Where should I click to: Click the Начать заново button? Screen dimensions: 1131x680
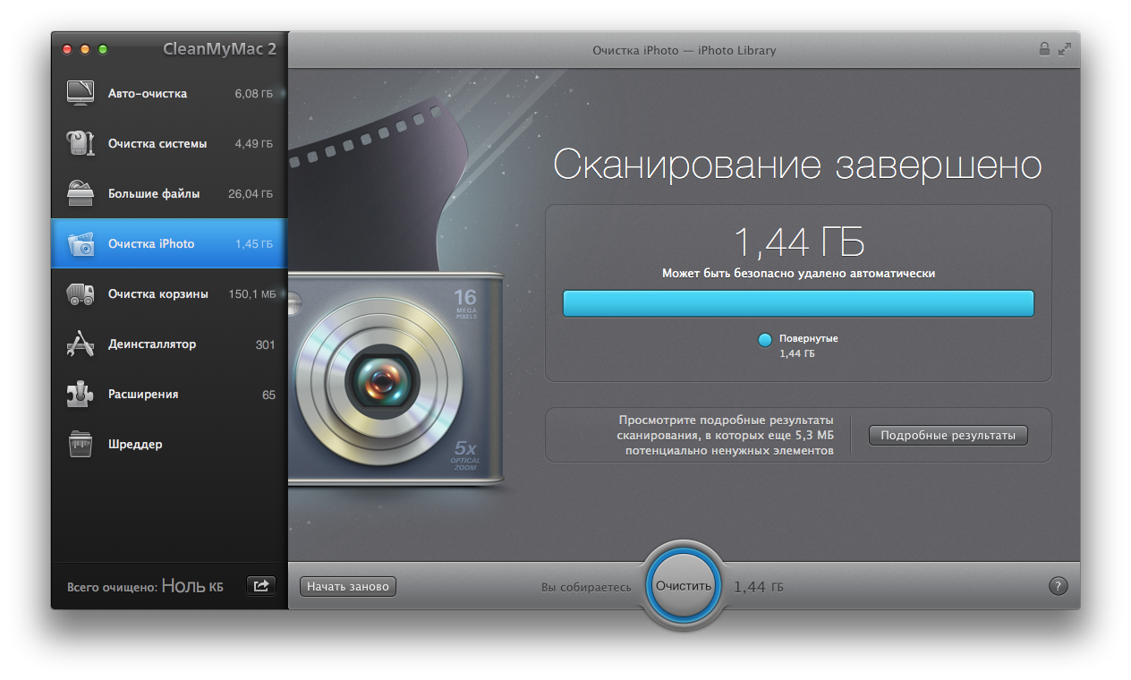click(348, 587)
